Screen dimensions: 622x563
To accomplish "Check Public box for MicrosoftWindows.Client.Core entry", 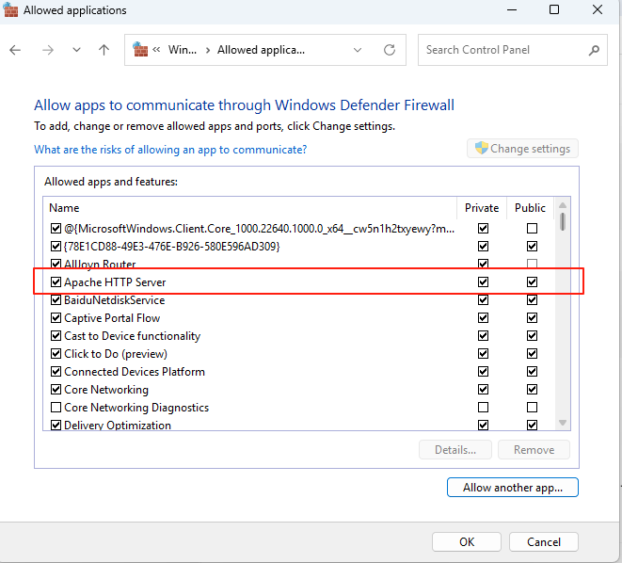I will 532,229.
